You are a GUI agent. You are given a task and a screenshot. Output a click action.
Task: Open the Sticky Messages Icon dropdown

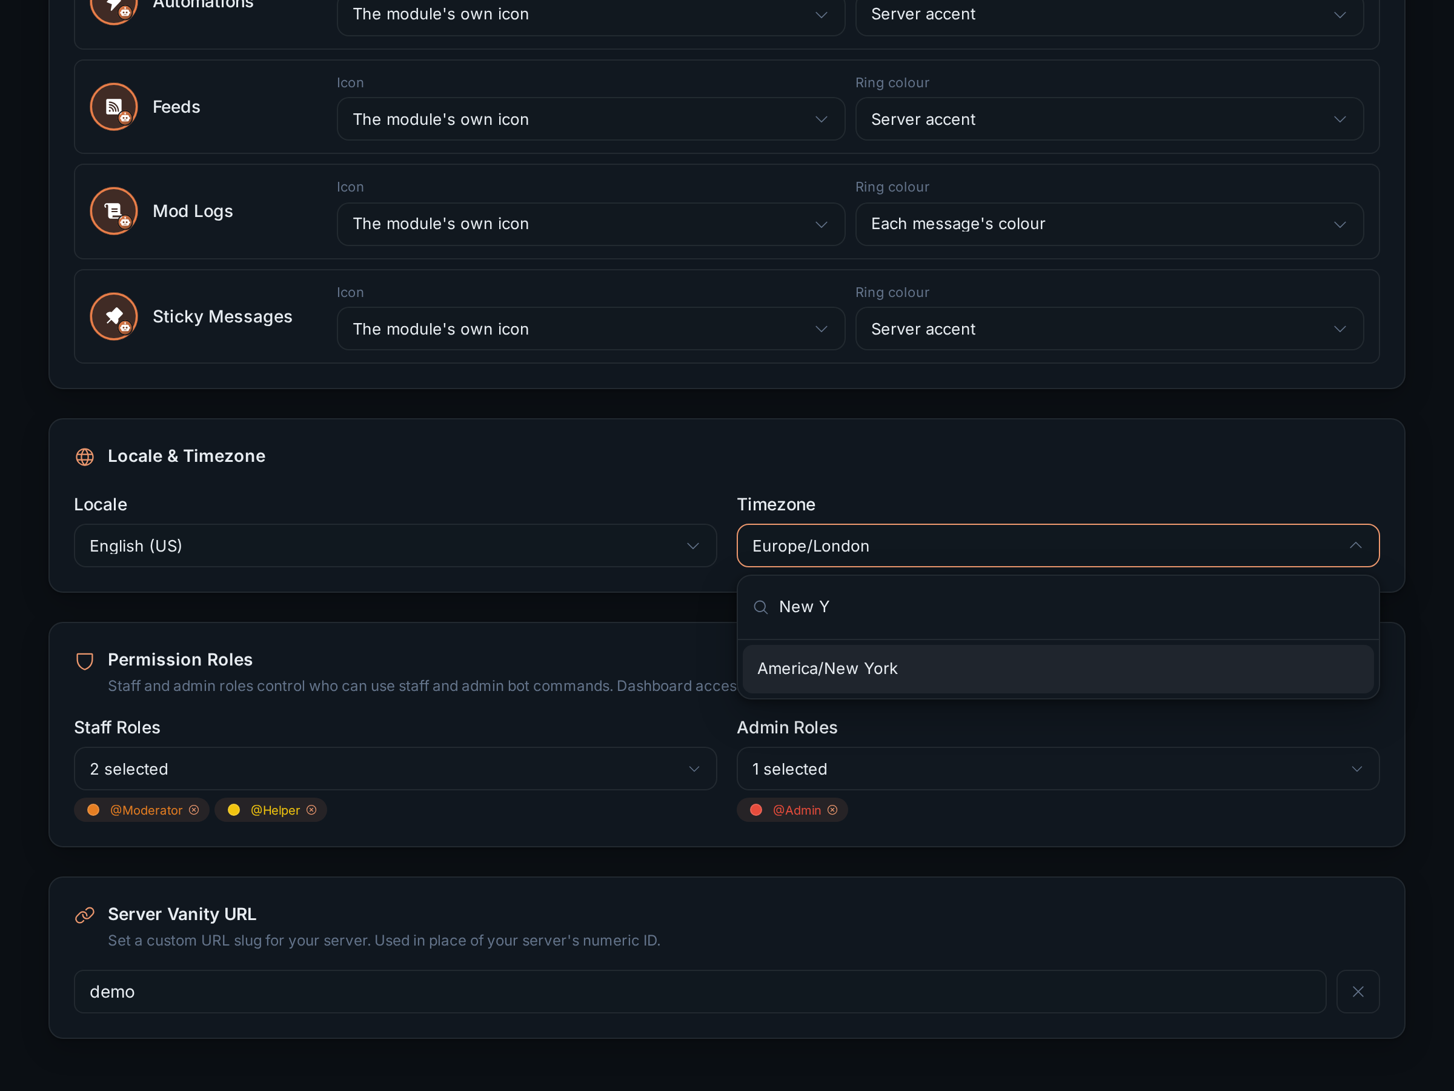point(591,329)
